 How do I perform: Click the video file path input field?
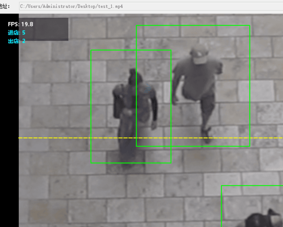(x=150, y=6)
